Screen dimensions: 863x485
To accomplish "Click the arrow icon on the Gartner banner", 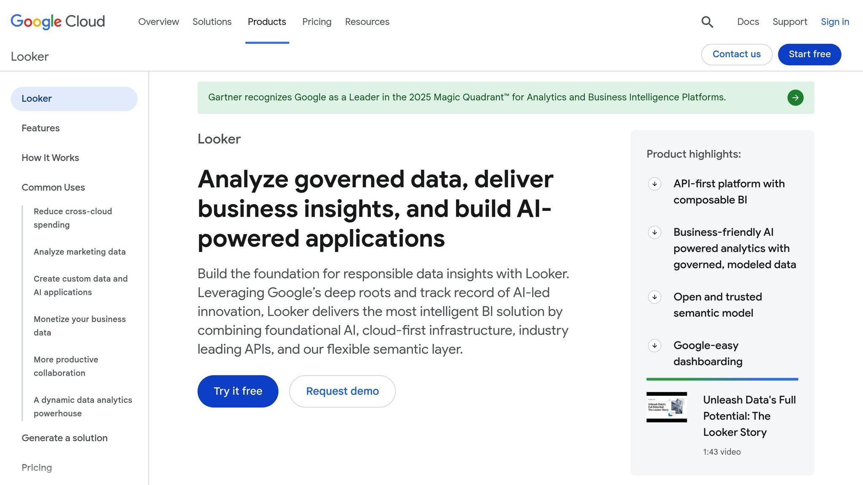I will point(795,97).
